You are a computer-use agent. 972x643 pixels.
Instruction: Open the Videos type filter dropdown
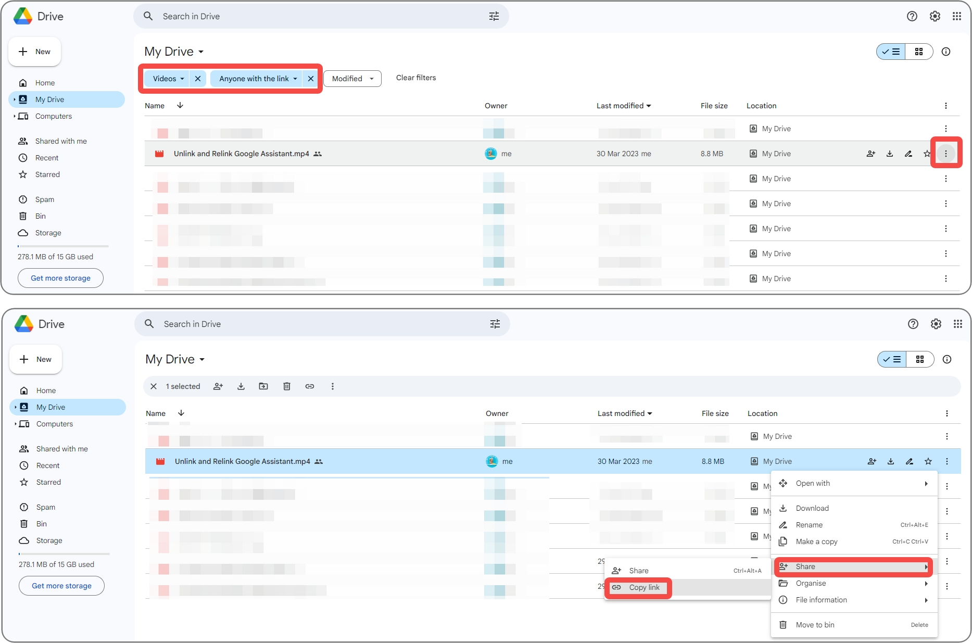[168, 79]
